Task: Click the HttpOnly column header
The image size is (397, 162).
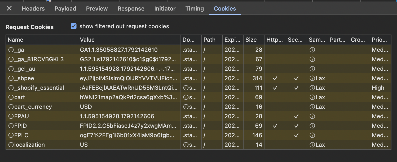Action: click(x=275, y=40)
